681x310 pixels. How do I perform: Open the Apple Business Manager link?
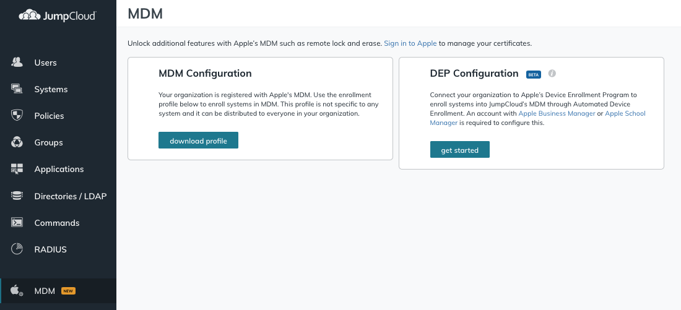[557, 113]
